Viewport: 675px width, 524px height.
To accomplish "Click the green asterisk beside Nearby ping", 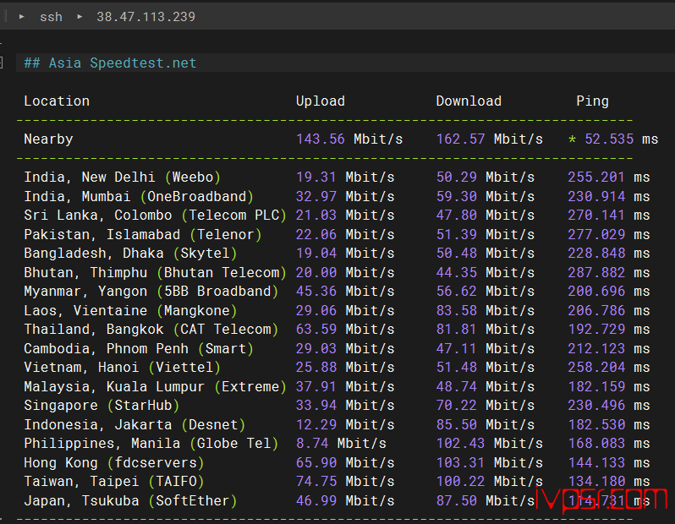I will [x=572, y=139].
